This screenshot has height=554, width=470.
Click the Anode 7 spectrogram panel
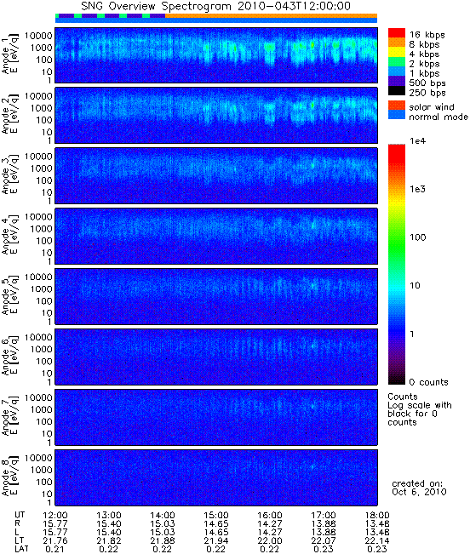[216, 417]
